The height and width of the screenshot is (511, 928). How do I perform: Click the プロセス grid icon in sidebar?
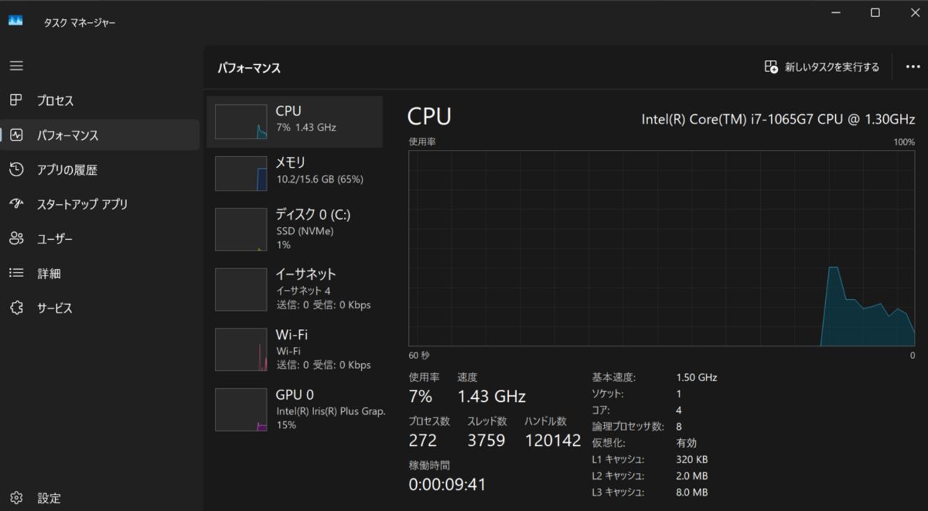[16, 100]
